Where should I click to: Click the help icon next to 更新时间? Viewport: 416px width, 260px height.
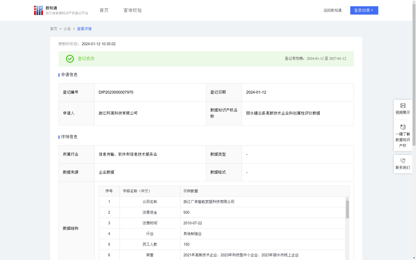(x=75, y=44)
